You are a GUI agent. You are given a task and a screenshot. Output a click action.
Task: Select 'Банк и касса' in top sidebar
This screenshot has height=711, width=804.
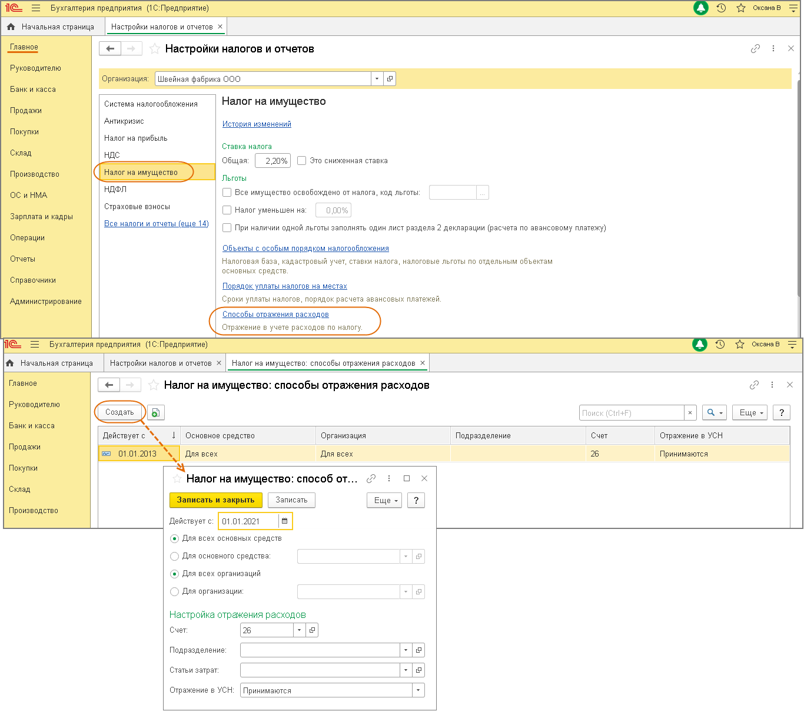tap(33, 90)
